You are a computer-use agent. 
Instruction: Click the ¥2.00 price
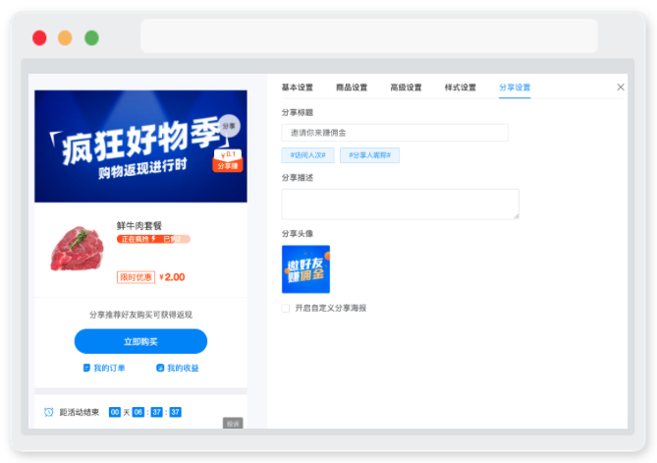(172, 277)
